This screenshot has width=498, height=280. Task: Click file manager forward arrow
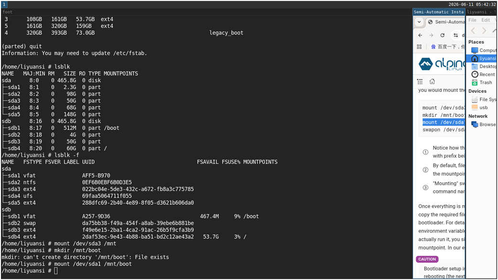[484, 31]
